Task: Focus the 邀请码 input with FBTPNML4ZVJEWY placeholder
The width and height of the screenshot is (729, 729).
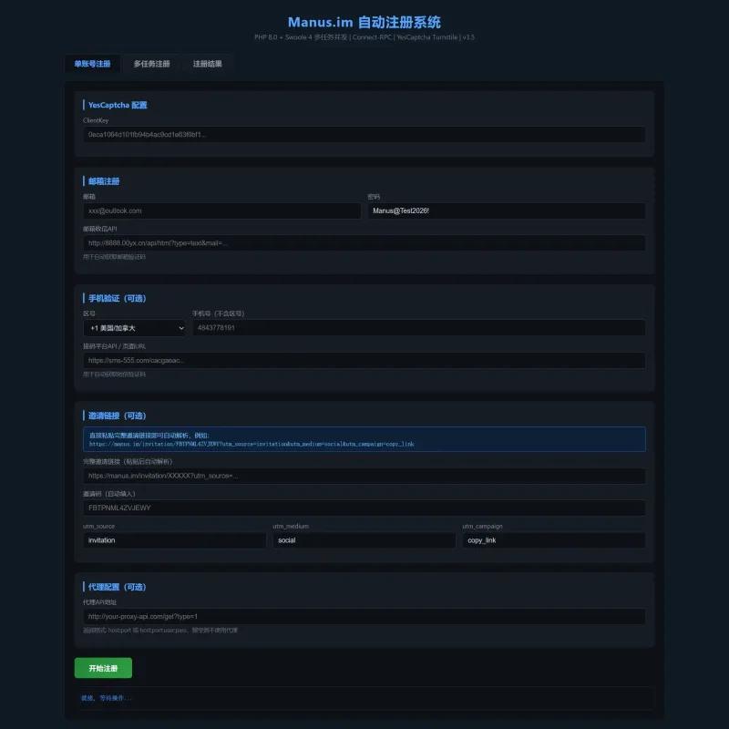Action: (x=364, y=508)
